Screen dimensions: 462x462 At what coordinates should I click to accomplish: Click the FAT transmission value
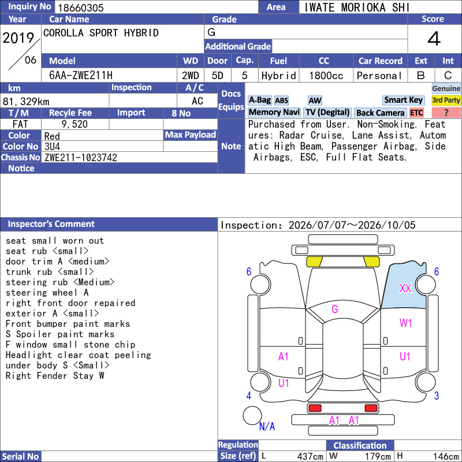(20, 124)
